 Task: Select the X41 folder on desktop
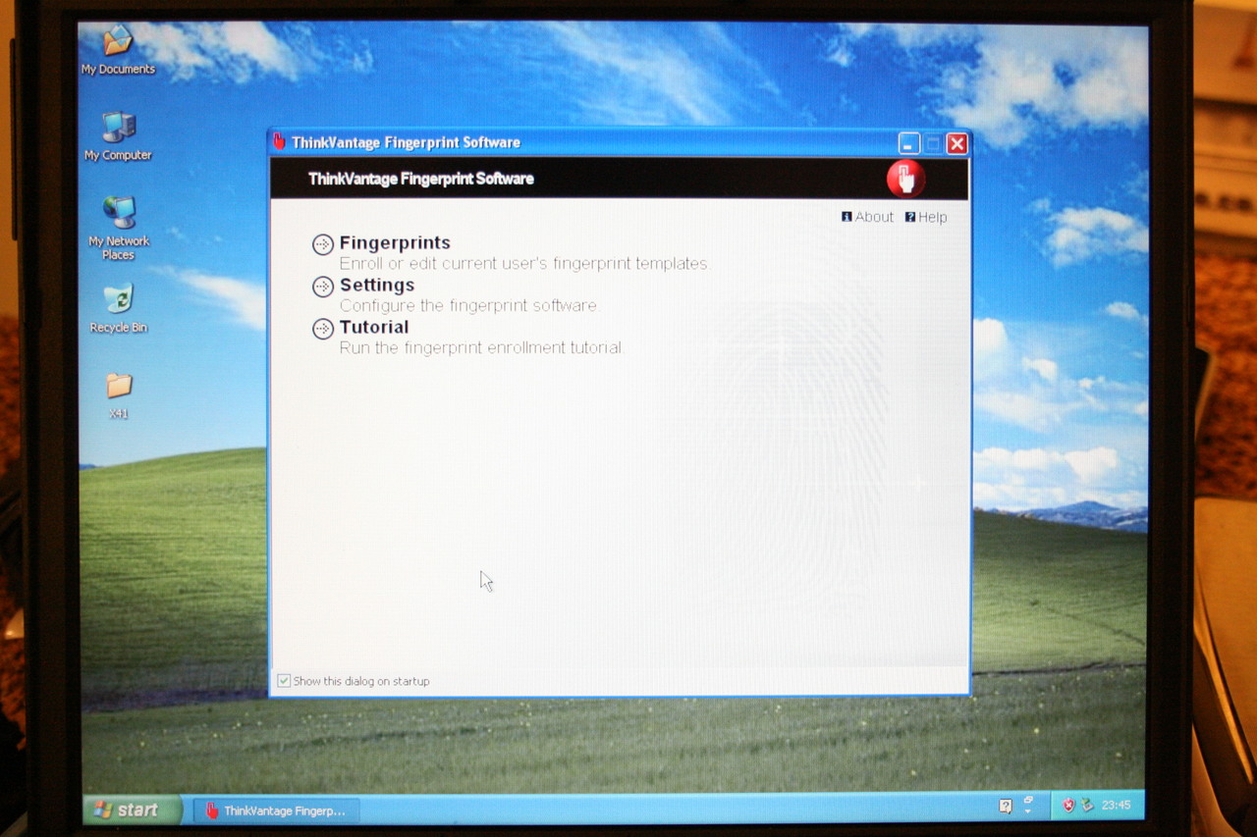point(119,395)
